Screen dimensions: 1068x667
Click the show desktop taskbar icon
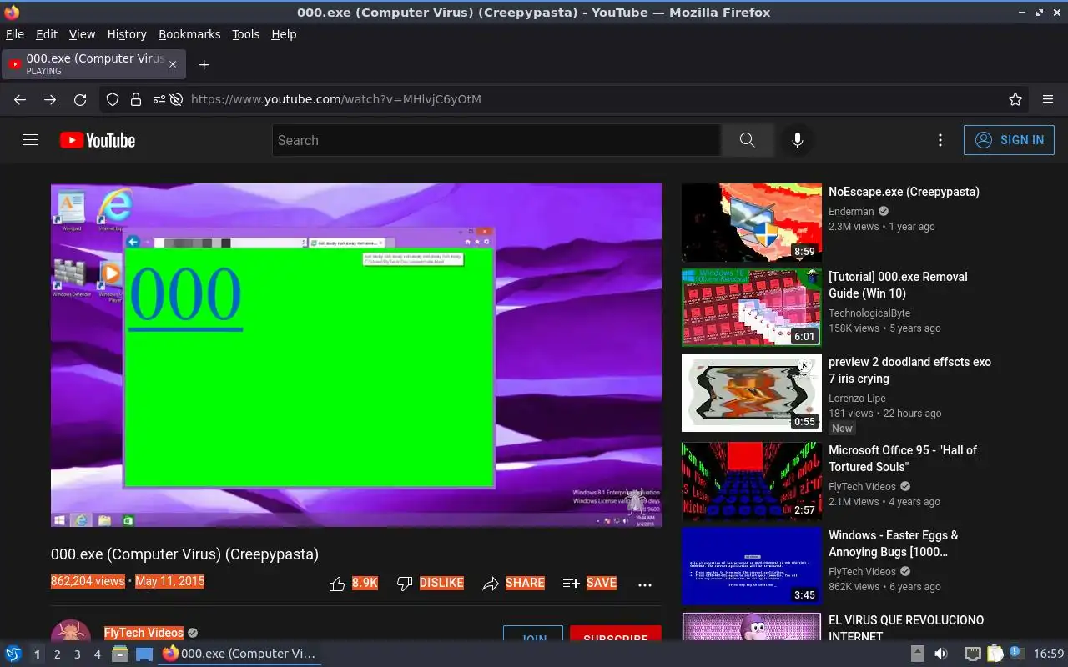tap(144, 654)
